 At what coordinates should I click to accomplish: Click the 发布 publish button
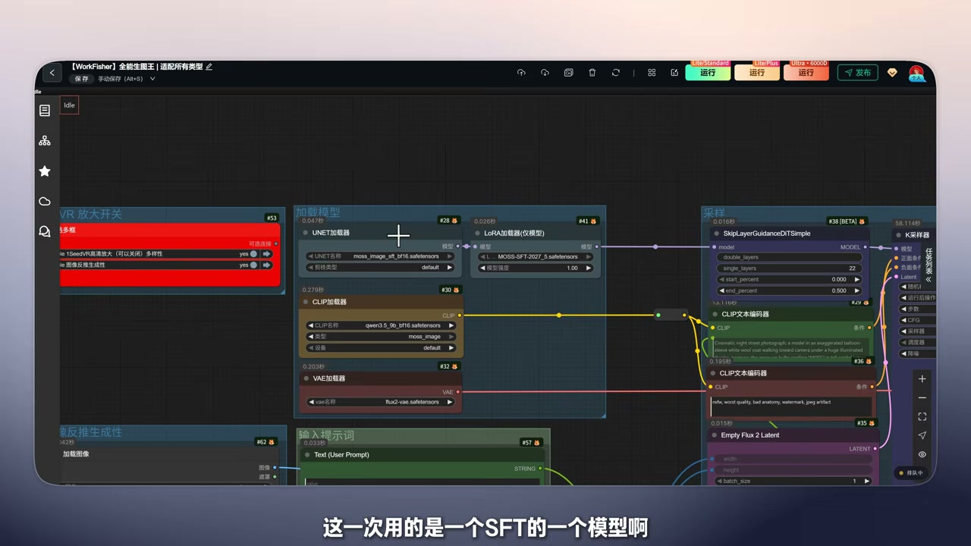(858, 73)
